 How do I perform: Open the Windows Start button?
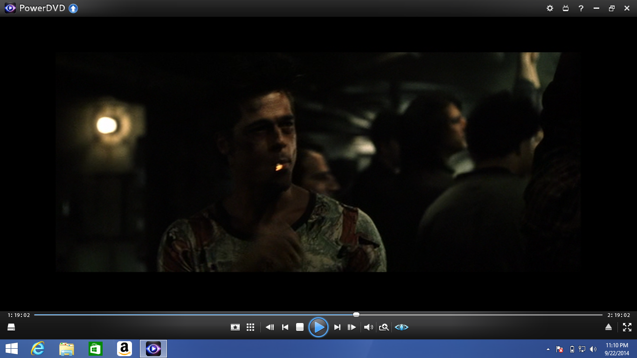pyautogui.click(x=12, y=349)
